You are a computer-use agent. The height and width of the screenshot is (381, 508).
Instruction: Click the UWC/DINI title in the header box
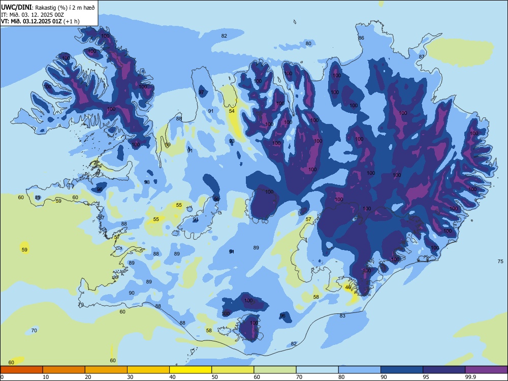pyautogui.click(x=16, y=7)
